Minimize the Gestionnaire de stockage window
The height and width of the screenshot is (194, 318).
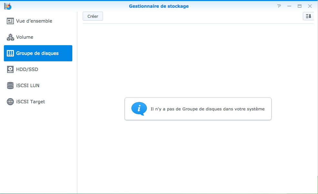pyautogui.click(x=289, y=6)
